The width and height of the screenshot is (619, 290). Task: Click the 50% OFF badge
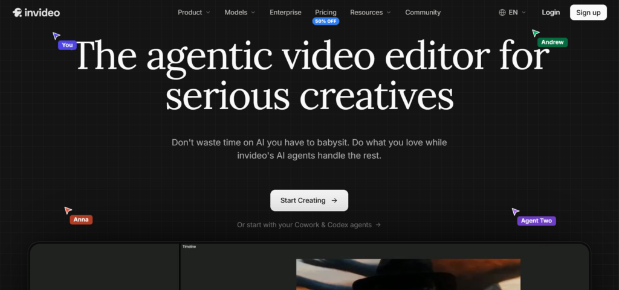coord(326,21)
